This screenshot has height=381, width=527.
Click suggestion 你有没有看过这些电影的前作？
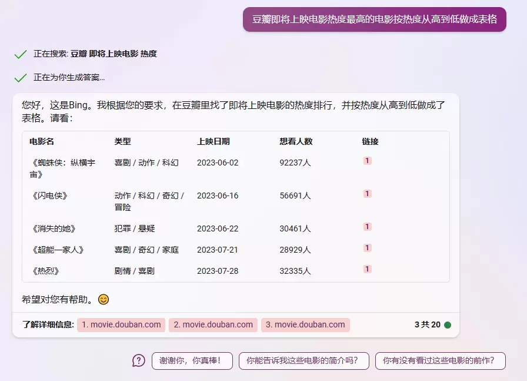441,361
